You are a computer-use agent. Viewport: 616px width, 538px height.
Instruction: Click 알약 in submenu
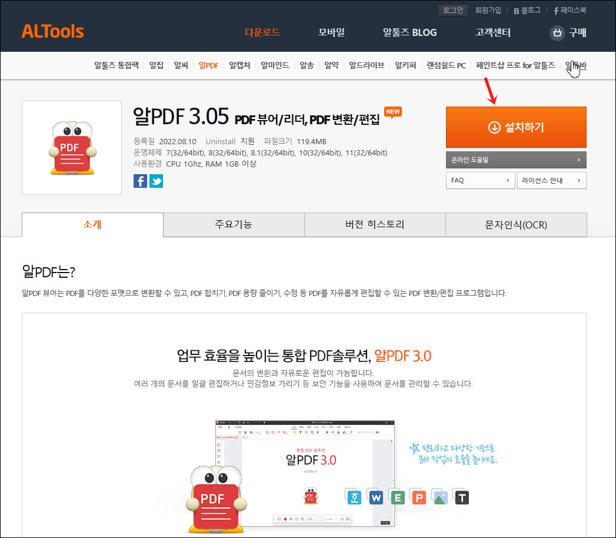point(332,65)
